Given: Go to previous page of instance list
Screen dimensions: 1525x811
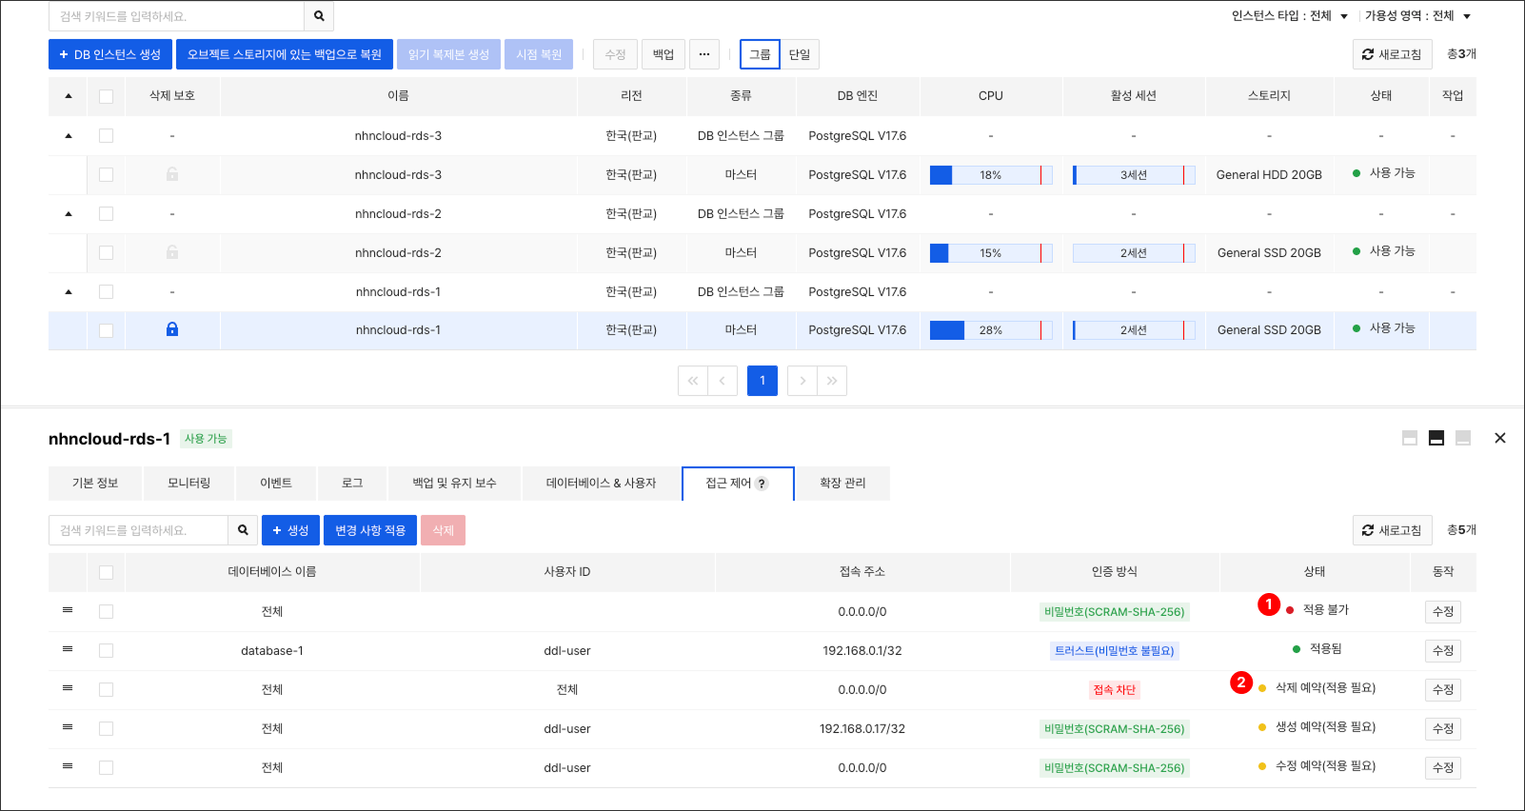Looking at the screenshot, I should click(723, 381).
